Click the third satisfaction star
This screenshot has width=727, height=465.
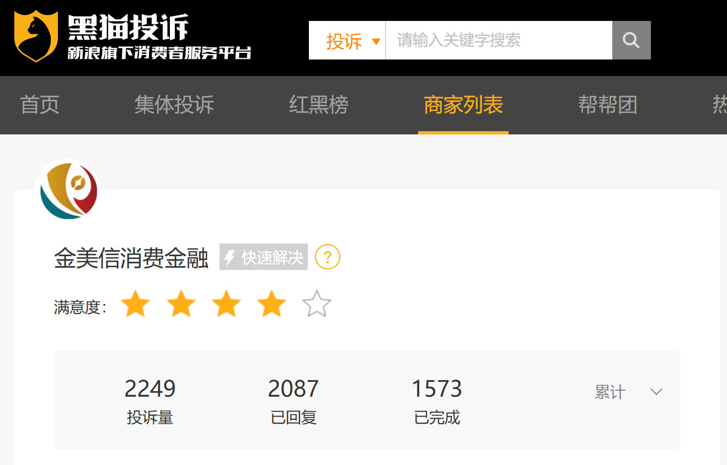click(226, 305)
